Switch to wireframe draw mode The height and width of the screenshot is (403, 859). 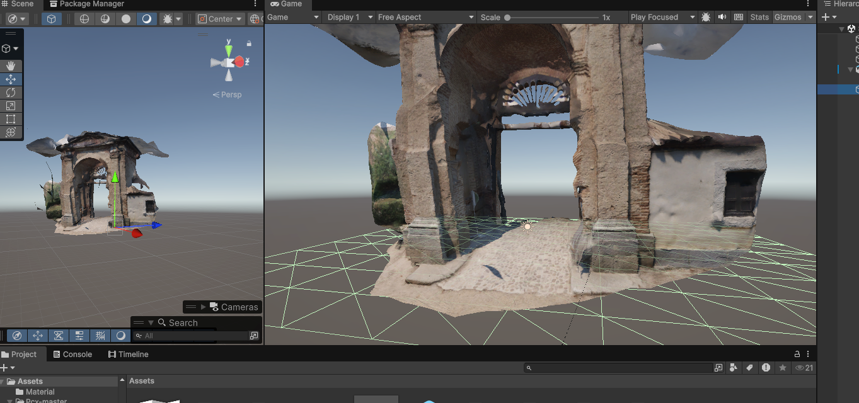(84, 19)
